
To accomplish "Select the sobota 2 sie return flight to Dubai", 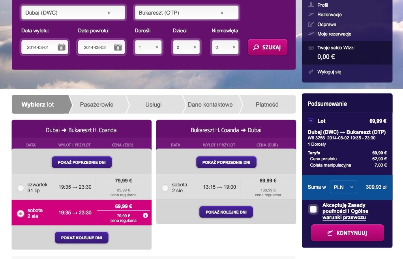I will 165,188.
